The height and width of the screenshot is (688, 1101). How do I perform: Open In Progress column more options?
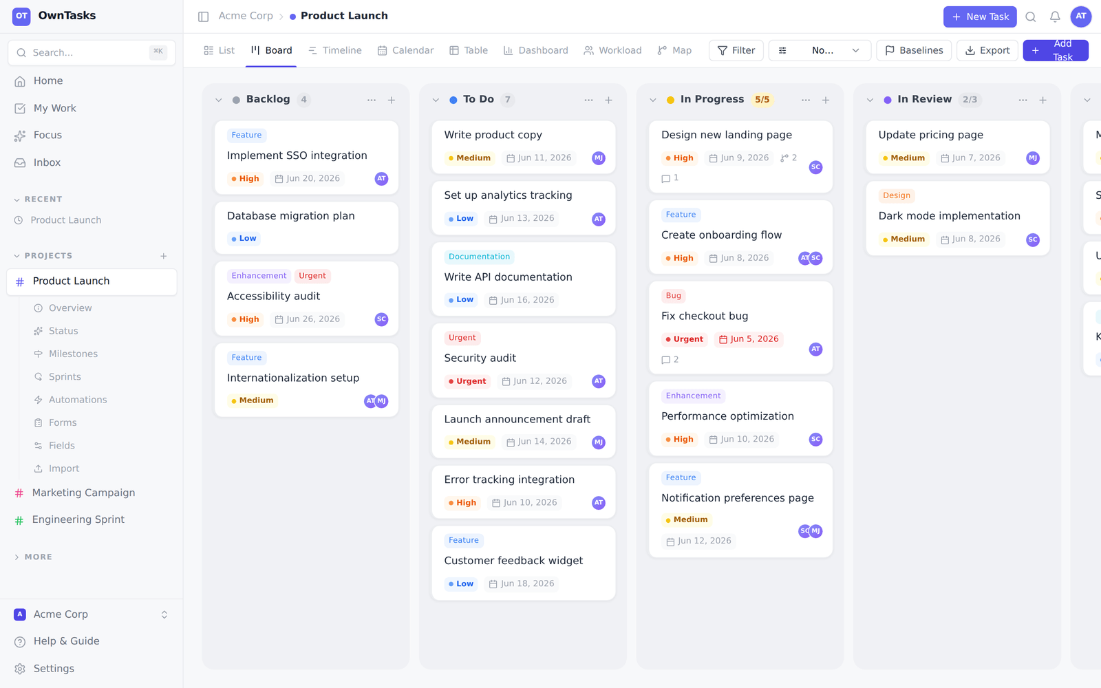point(806,100)
